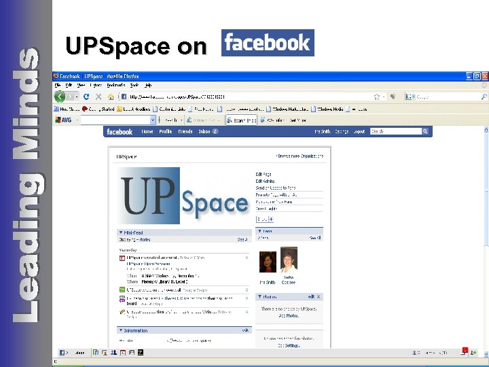This screenshot has height=367, width=489.
Task: Click the pencil edit story icon
Action: 122,312
